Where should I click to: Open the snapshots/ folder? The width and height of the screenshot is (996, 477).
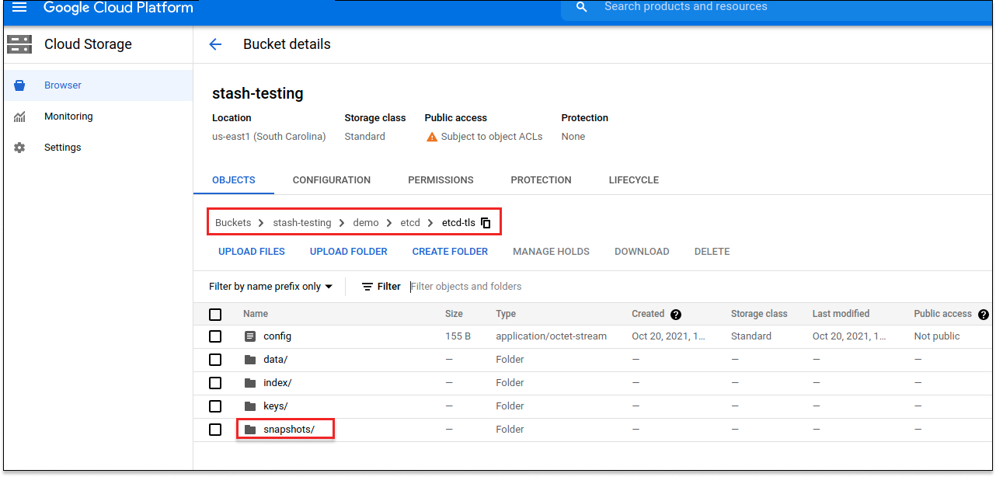pos(288,430)
